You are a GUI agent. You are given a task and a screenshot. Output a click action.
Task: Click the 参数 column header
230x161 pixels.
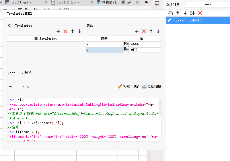click(x=104, y=38)
